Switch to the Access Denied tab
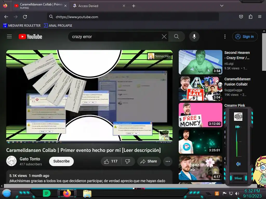Viewport: 266px width, 199px height. tap(99, 6)
